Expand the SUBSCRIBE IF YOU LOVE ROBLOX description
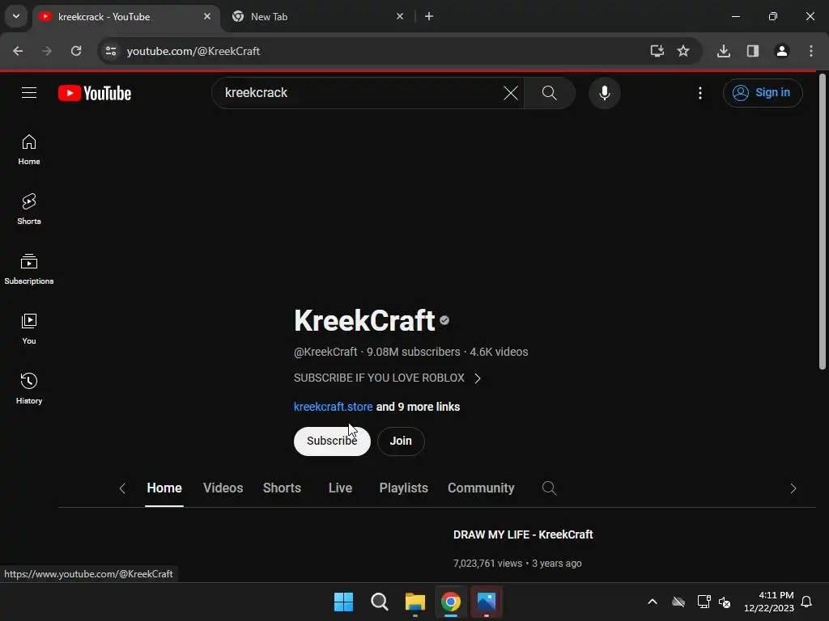 (387, 378)
